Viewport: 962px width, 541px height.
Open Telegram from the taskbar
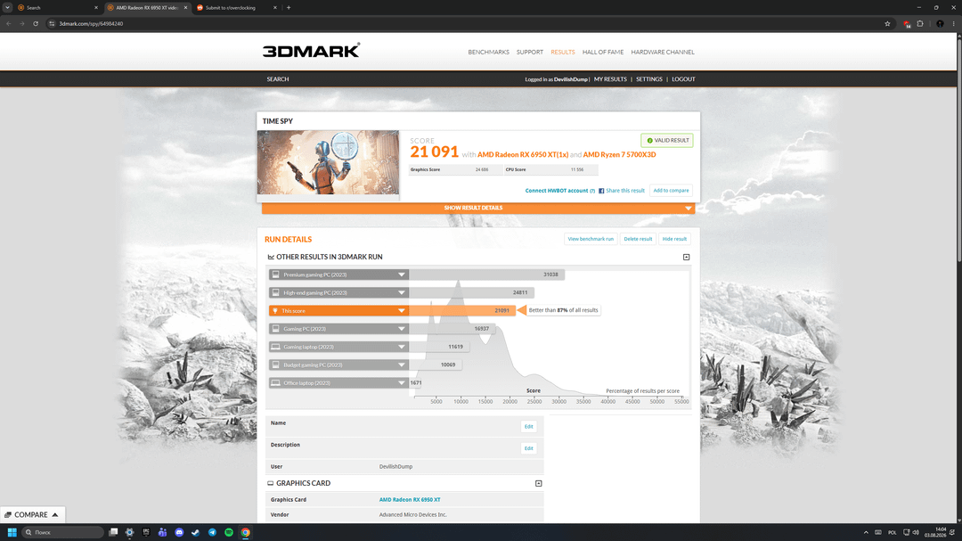(x=212, y=532)
